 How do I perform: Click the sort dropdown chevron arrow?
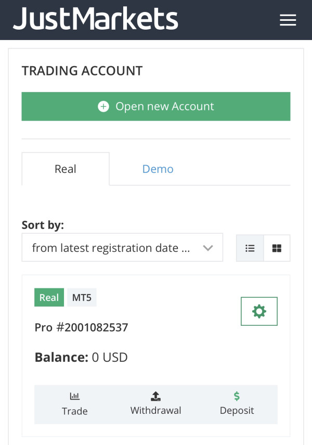[208, 248]
